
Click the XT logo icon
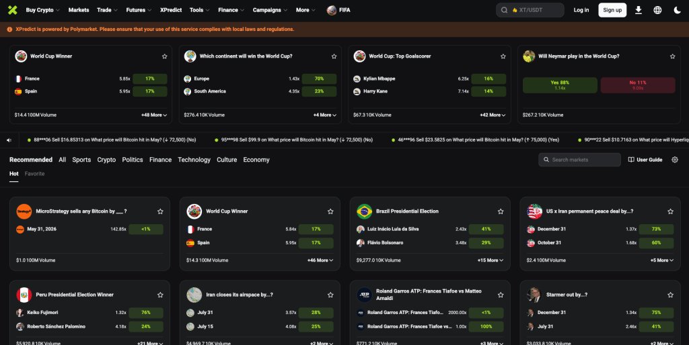(x=12, y=10)
